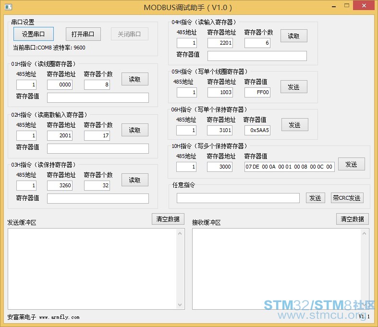Focus 01H 485地址 field
Image resolution: width=378 pixels, height=327 pixels.
click(26, 85)
